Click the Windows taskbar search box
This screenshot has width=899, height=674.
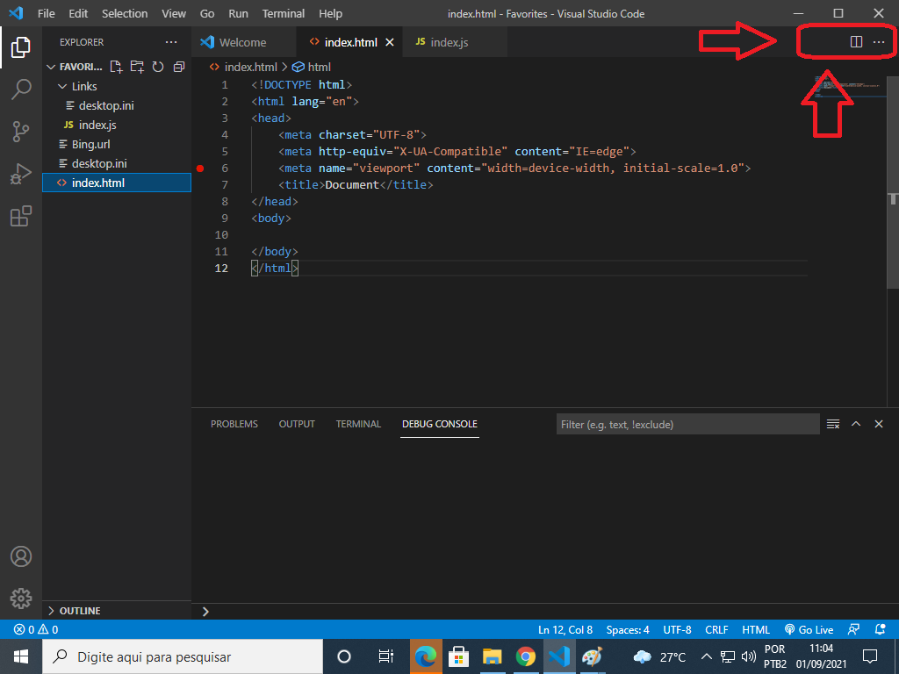183,656
